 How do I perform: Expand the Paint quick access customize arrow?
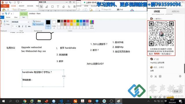12,14
